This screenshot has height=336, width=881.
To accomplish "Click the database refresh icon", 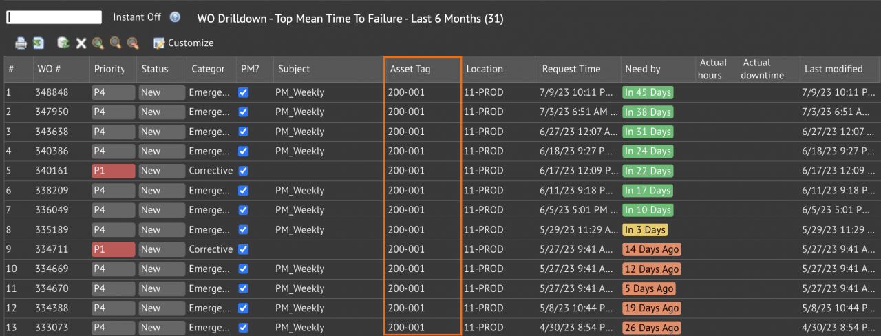I will click(x=63, y=43).
